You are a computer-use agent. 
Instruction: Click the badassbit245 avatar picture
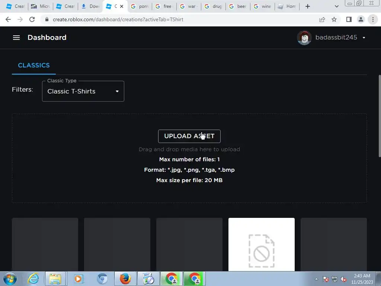[x=304, y=38]
